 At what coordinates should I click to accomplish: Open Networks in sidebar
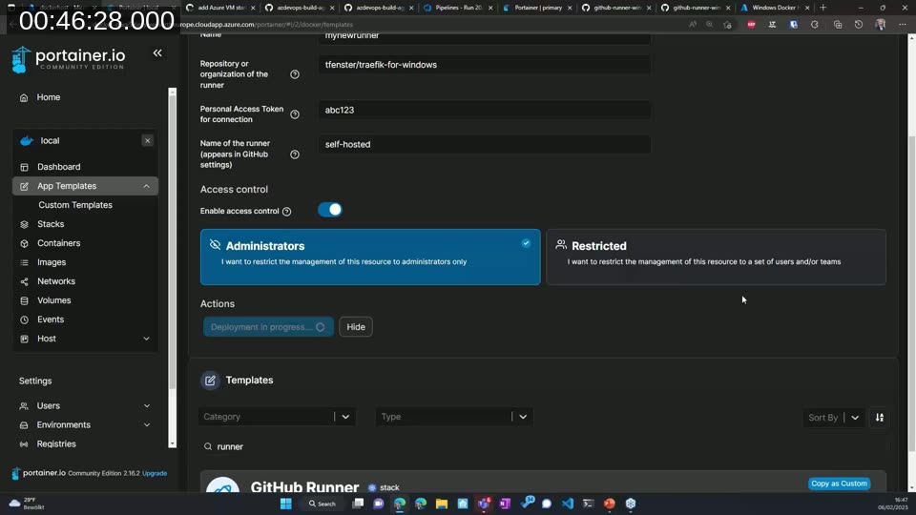pos(56,281)
